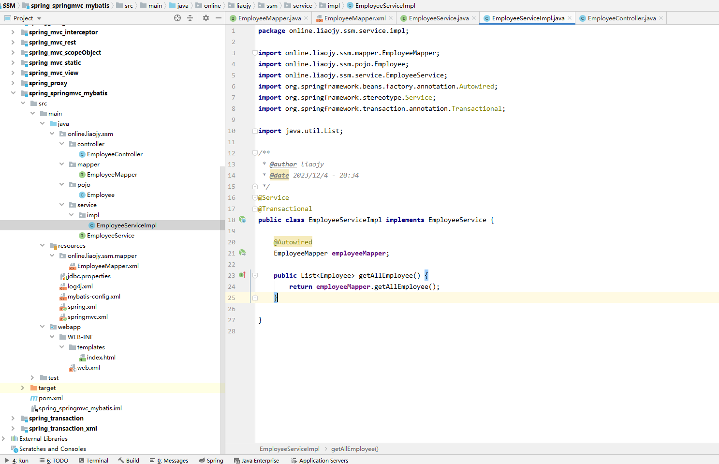The height and width of the screenshot is (464, 719).
Task: Select Scratches and Consoles node
Action: [x=52, y=449]
